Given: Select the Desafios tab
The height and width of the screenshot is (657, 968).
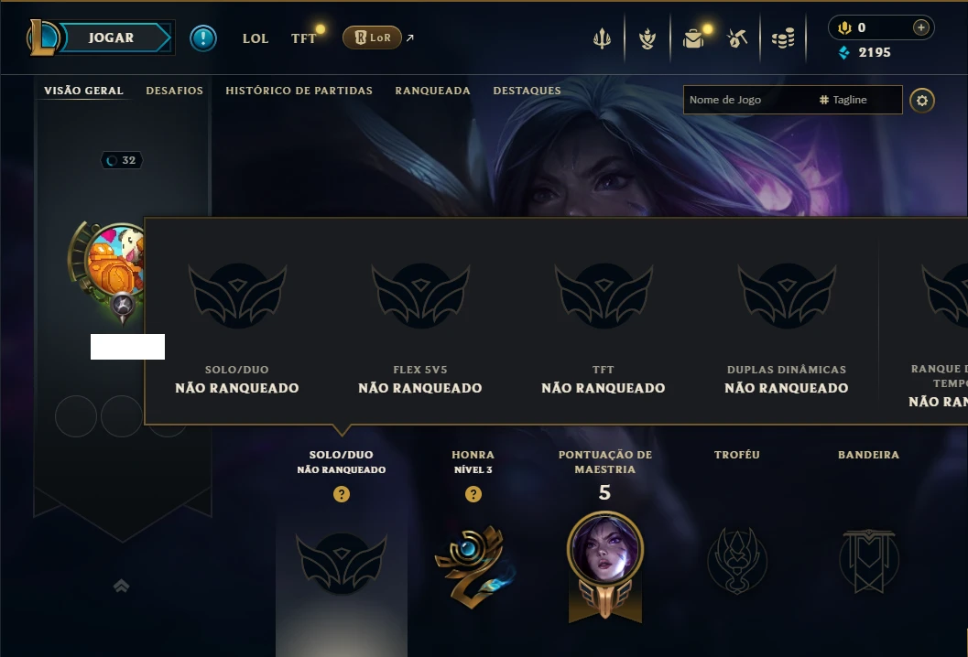Looking at the screenshot, I should coord(174,91).
